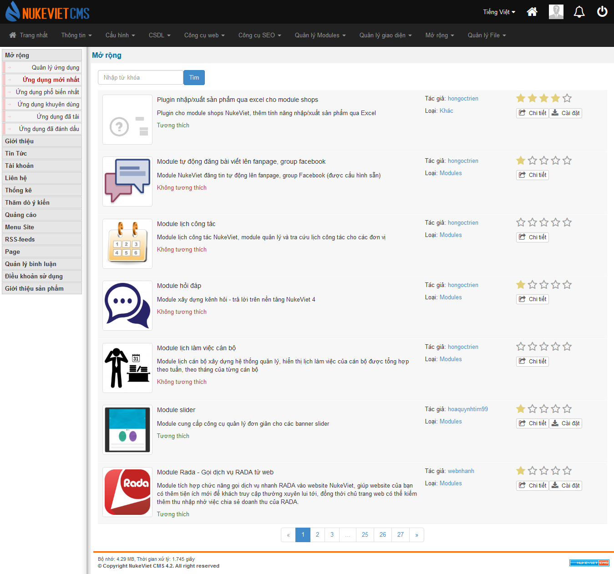Click Chi tiết for Facebook fanpage module
Viewport: 614px width, 574px height.
[533, 175]
